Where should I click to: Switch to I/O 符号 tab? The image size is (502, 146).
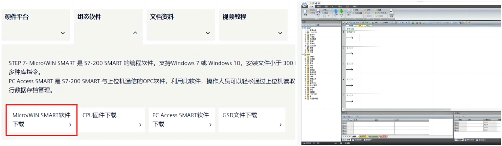384,137
